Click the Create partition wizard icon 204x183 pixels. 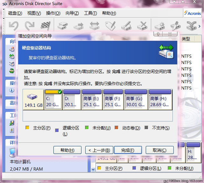pyautogui.click(x=160, y=26)
